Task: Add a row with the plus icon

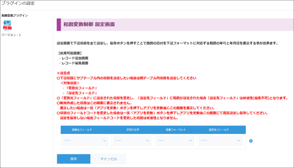Action: point(251,141)
